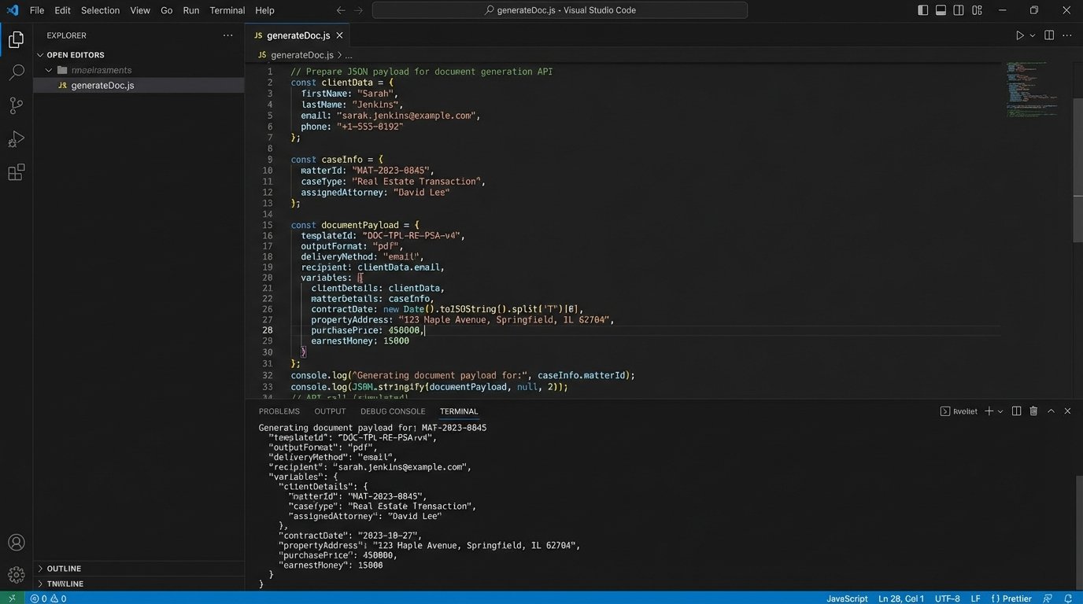Open Manage settings gear icon
This screenshot has height=604, width=1083.
coord(16,575)
